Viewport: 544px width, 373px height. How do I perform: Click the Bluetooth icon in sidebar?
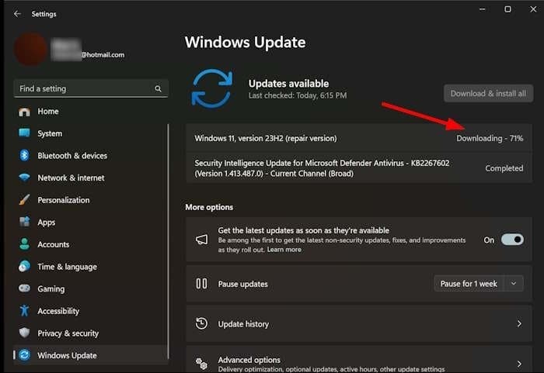point(24,156)
